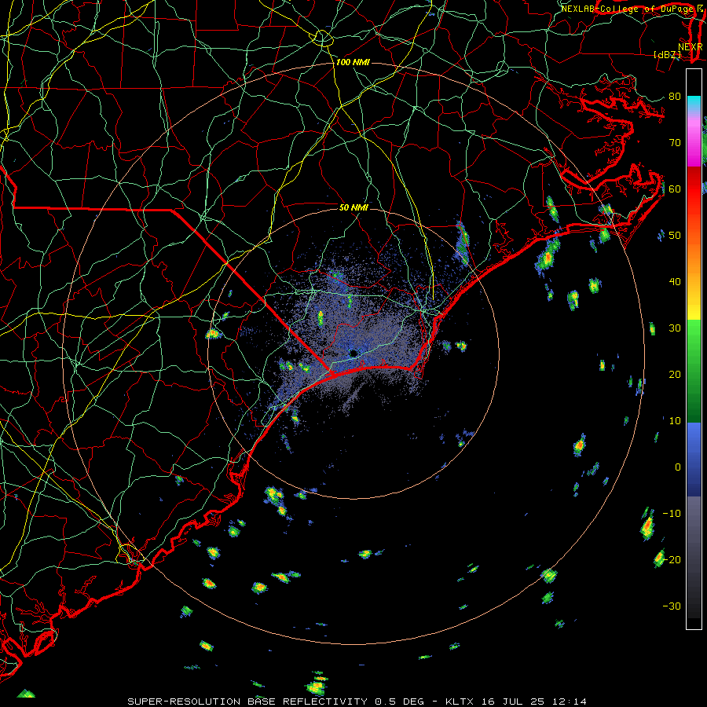Click the 0 value on the dBZ scale

pyautogui.click(x=678, y=467)
